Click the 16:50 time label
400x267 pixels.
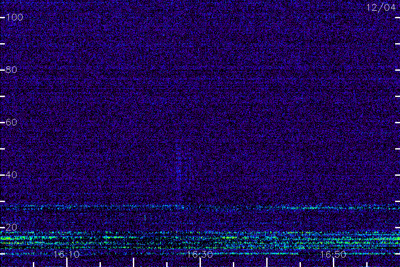[x=333, y=254]
